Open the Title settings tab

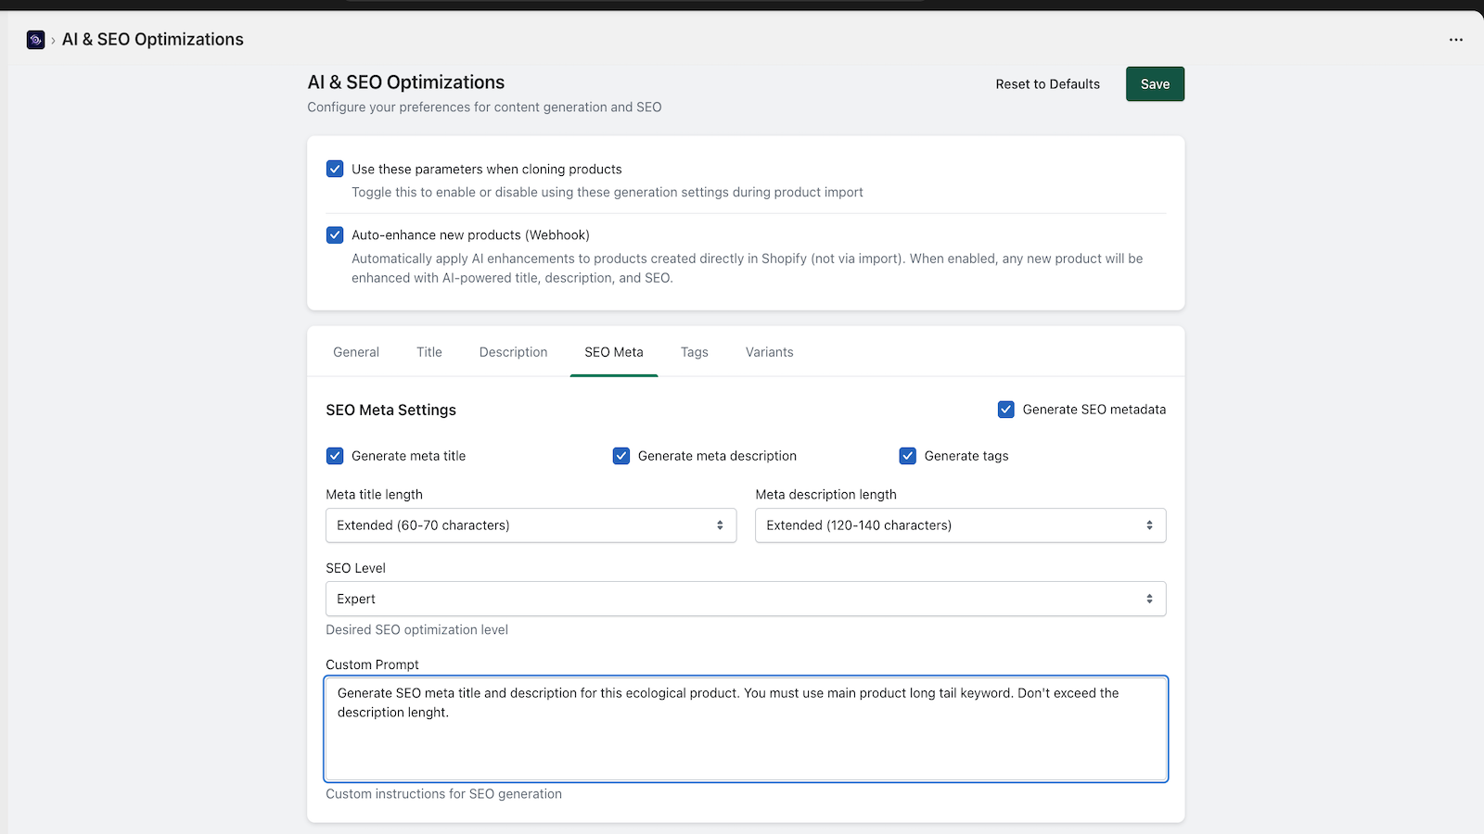429,352
